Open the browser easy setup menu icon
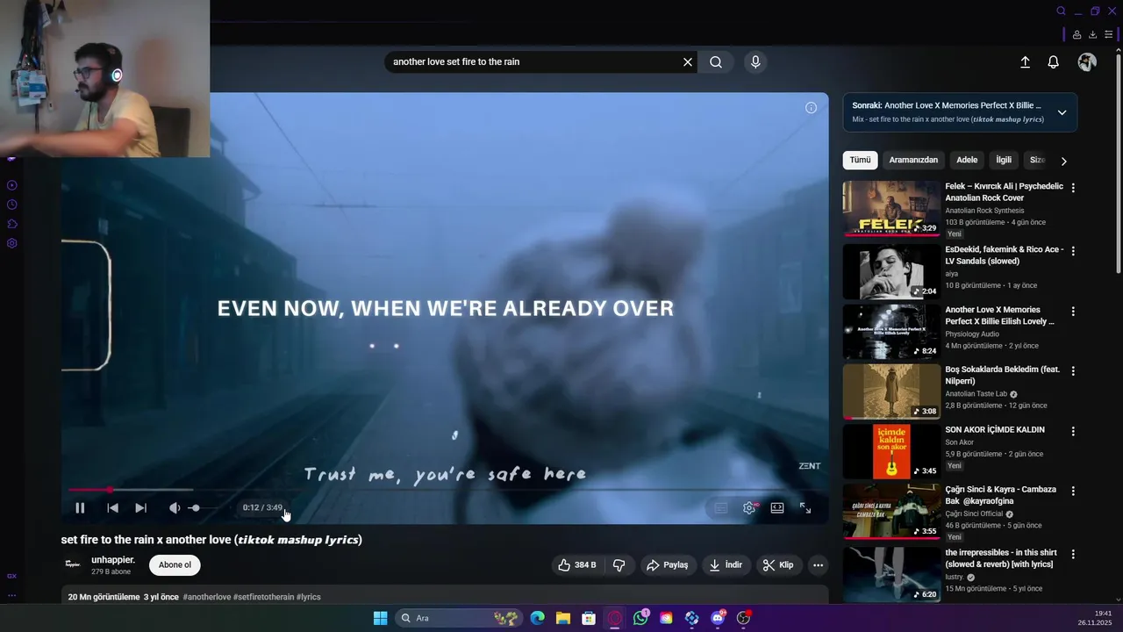Image resolution: width=1123 pixels, height=632 pixels. (1109, 35)
